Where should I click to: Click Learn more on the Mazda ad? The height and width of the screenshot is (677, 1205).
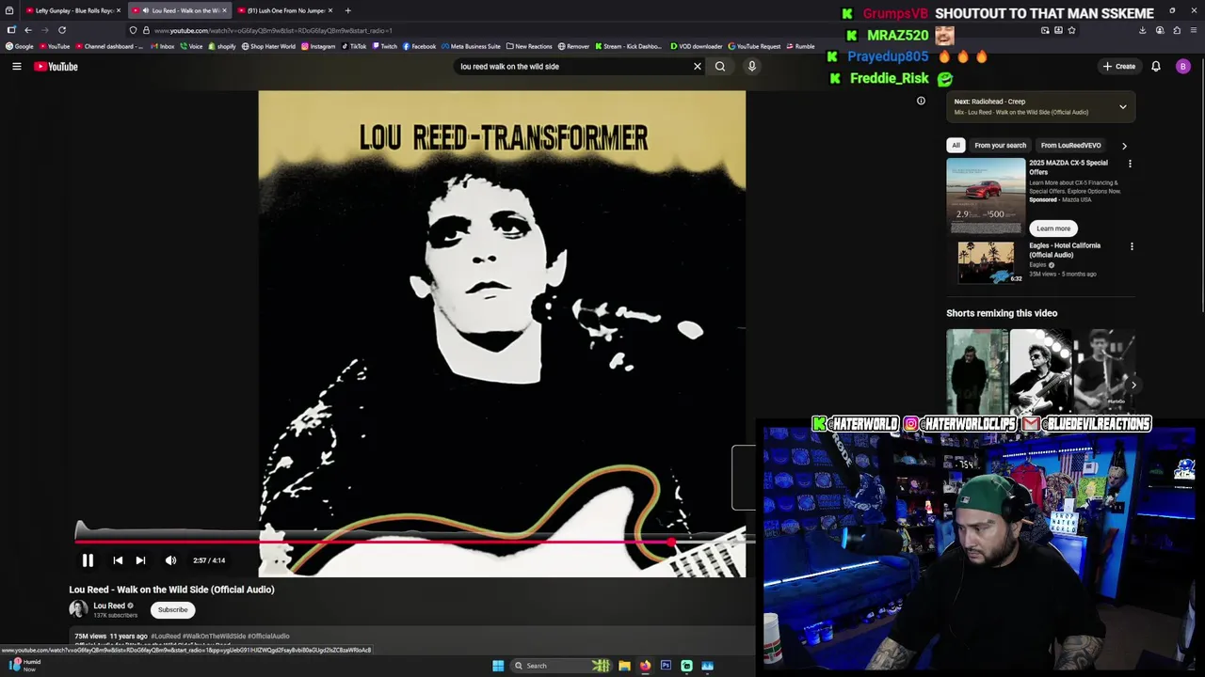1053,228
